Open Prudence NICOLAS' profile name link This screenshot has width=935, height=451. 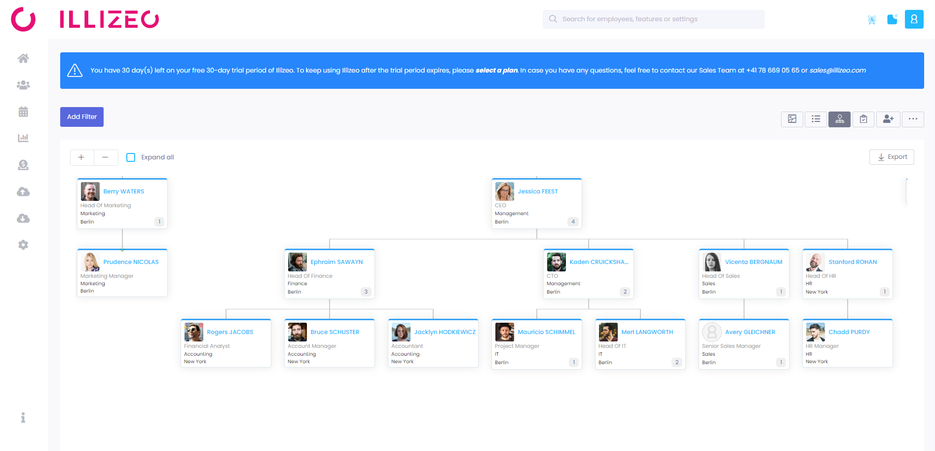[x=131, y=262]
